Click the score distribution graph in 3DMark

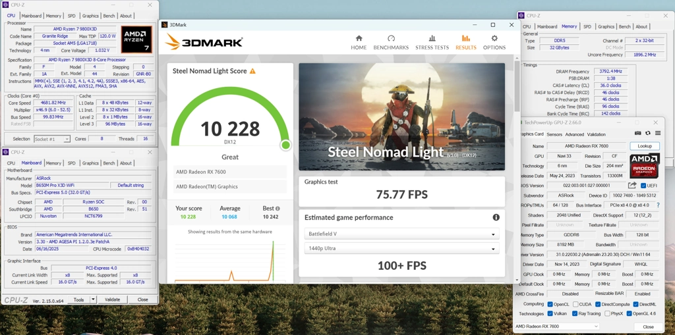[230, 261]
